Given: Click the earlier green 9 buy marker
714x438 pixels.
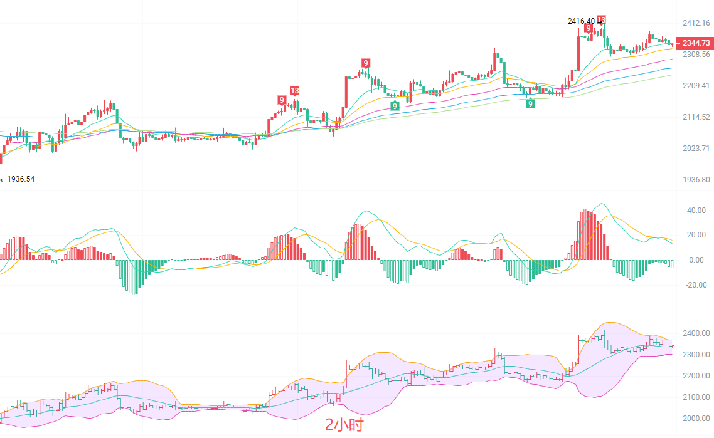Looking at the screenshot, I should click(x=395, y=105).
